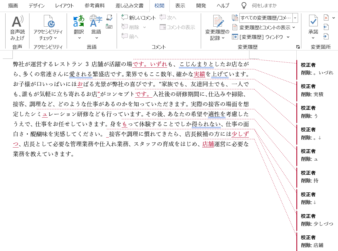Add a comment with 新しいコメント
The height and width of the screenshot is (251, 338).
tap(139, 18)
